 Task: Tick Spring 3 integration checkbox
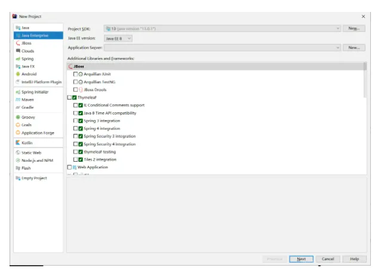[x=76, y=121]
